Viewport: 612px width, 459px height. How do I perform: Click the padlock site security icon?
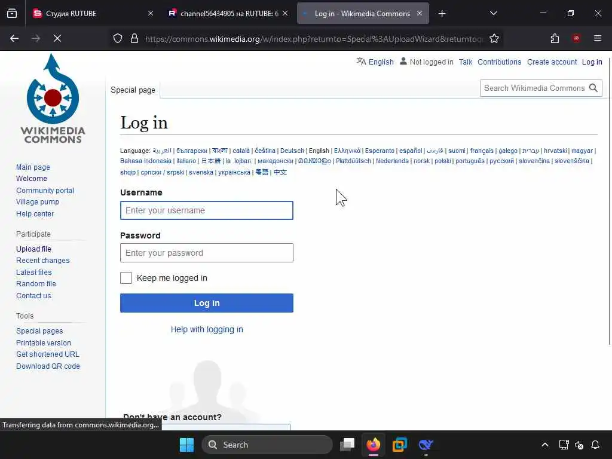[134, 38]
